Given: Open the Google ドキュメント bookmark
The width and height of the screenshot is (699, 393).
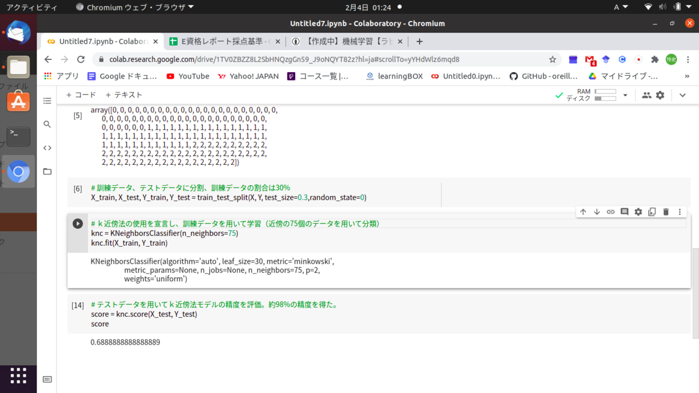Looking at the screenshot, I should click(122, 76).
